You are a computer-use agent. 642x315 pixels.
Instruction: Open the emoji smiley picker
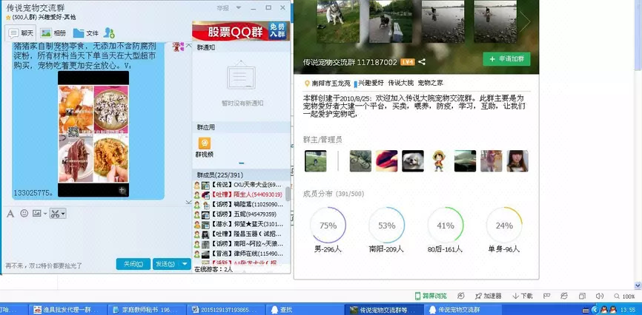[x=24, y=213]
